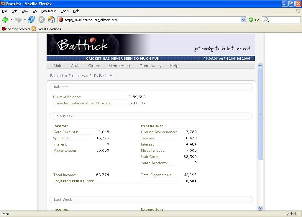
Task: Open the Bookmarks menu
Action: [x=49, y=11]
